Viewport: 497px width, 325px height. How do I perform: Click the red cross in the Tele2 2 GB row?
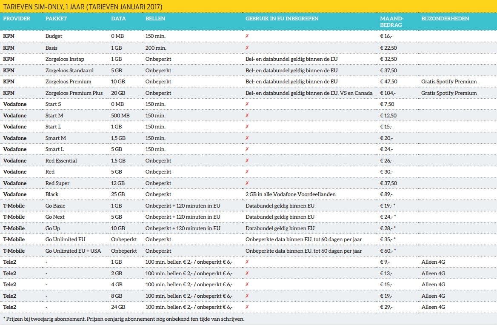[x=247, y=274]
